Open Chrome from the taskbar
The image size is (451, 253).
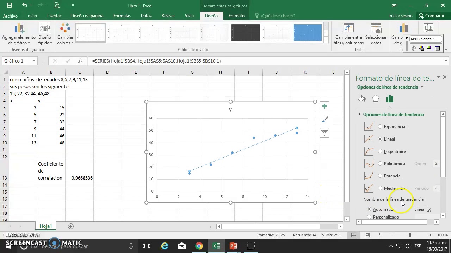point(199,246)
